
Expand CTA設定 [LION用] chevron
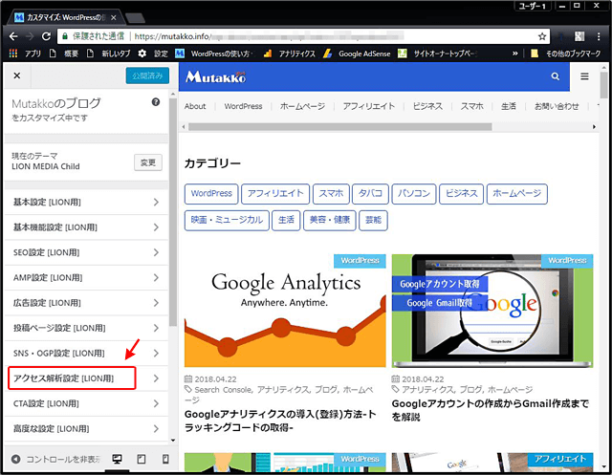tap(156, 403)
